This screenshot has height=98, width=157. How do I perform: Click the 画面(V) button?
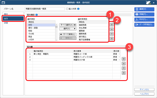[144, 9]
